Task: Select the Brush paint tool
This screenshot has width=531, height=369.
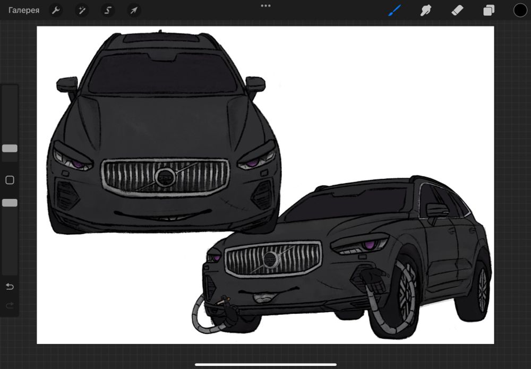Action: point(395,11)
